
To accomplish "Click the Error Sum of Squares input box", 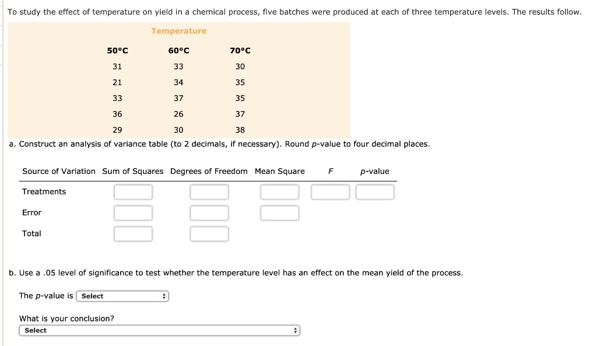I will 133,212.
